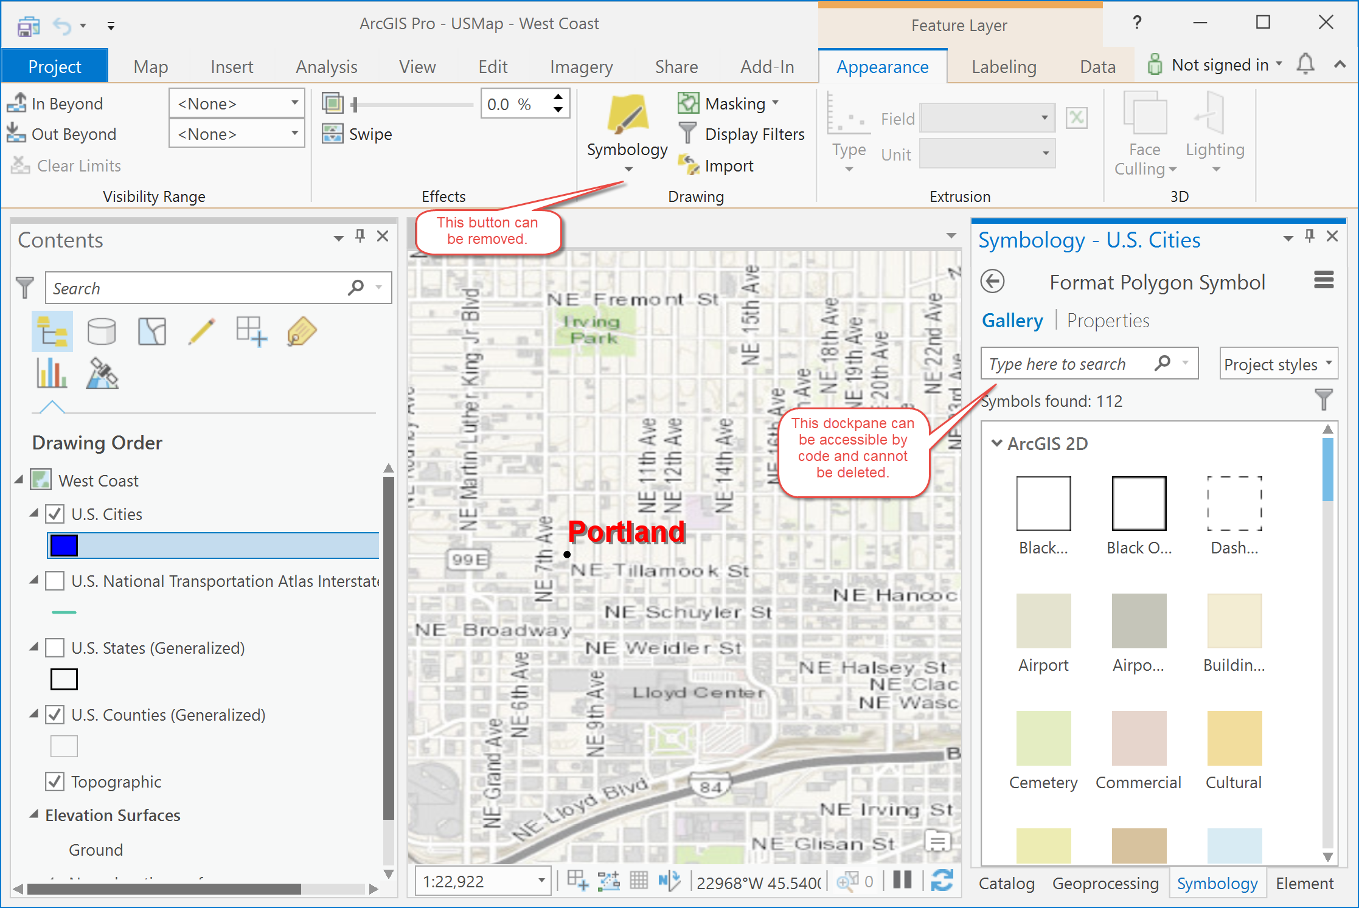Set the Out Beyond visibility limit
Screen dimensions: 1359x908
pyautogui.click(x=61, y=134)
